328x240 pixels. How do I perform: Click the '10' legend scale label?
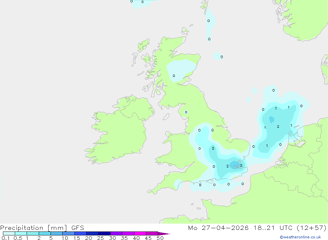(x=65, y=238)
